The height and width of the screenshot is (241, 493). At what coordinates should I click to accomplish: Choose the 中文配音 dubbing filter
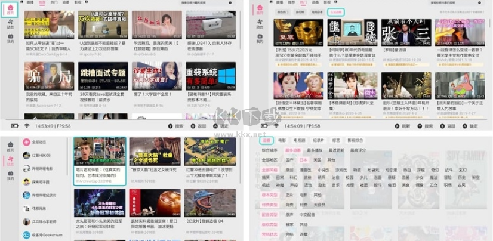coord(307,215)
